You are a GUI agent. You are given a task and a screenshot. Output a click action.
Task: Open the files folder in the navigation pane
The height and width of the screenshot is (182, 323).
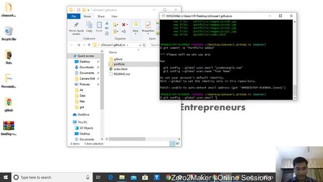(82, 101)
